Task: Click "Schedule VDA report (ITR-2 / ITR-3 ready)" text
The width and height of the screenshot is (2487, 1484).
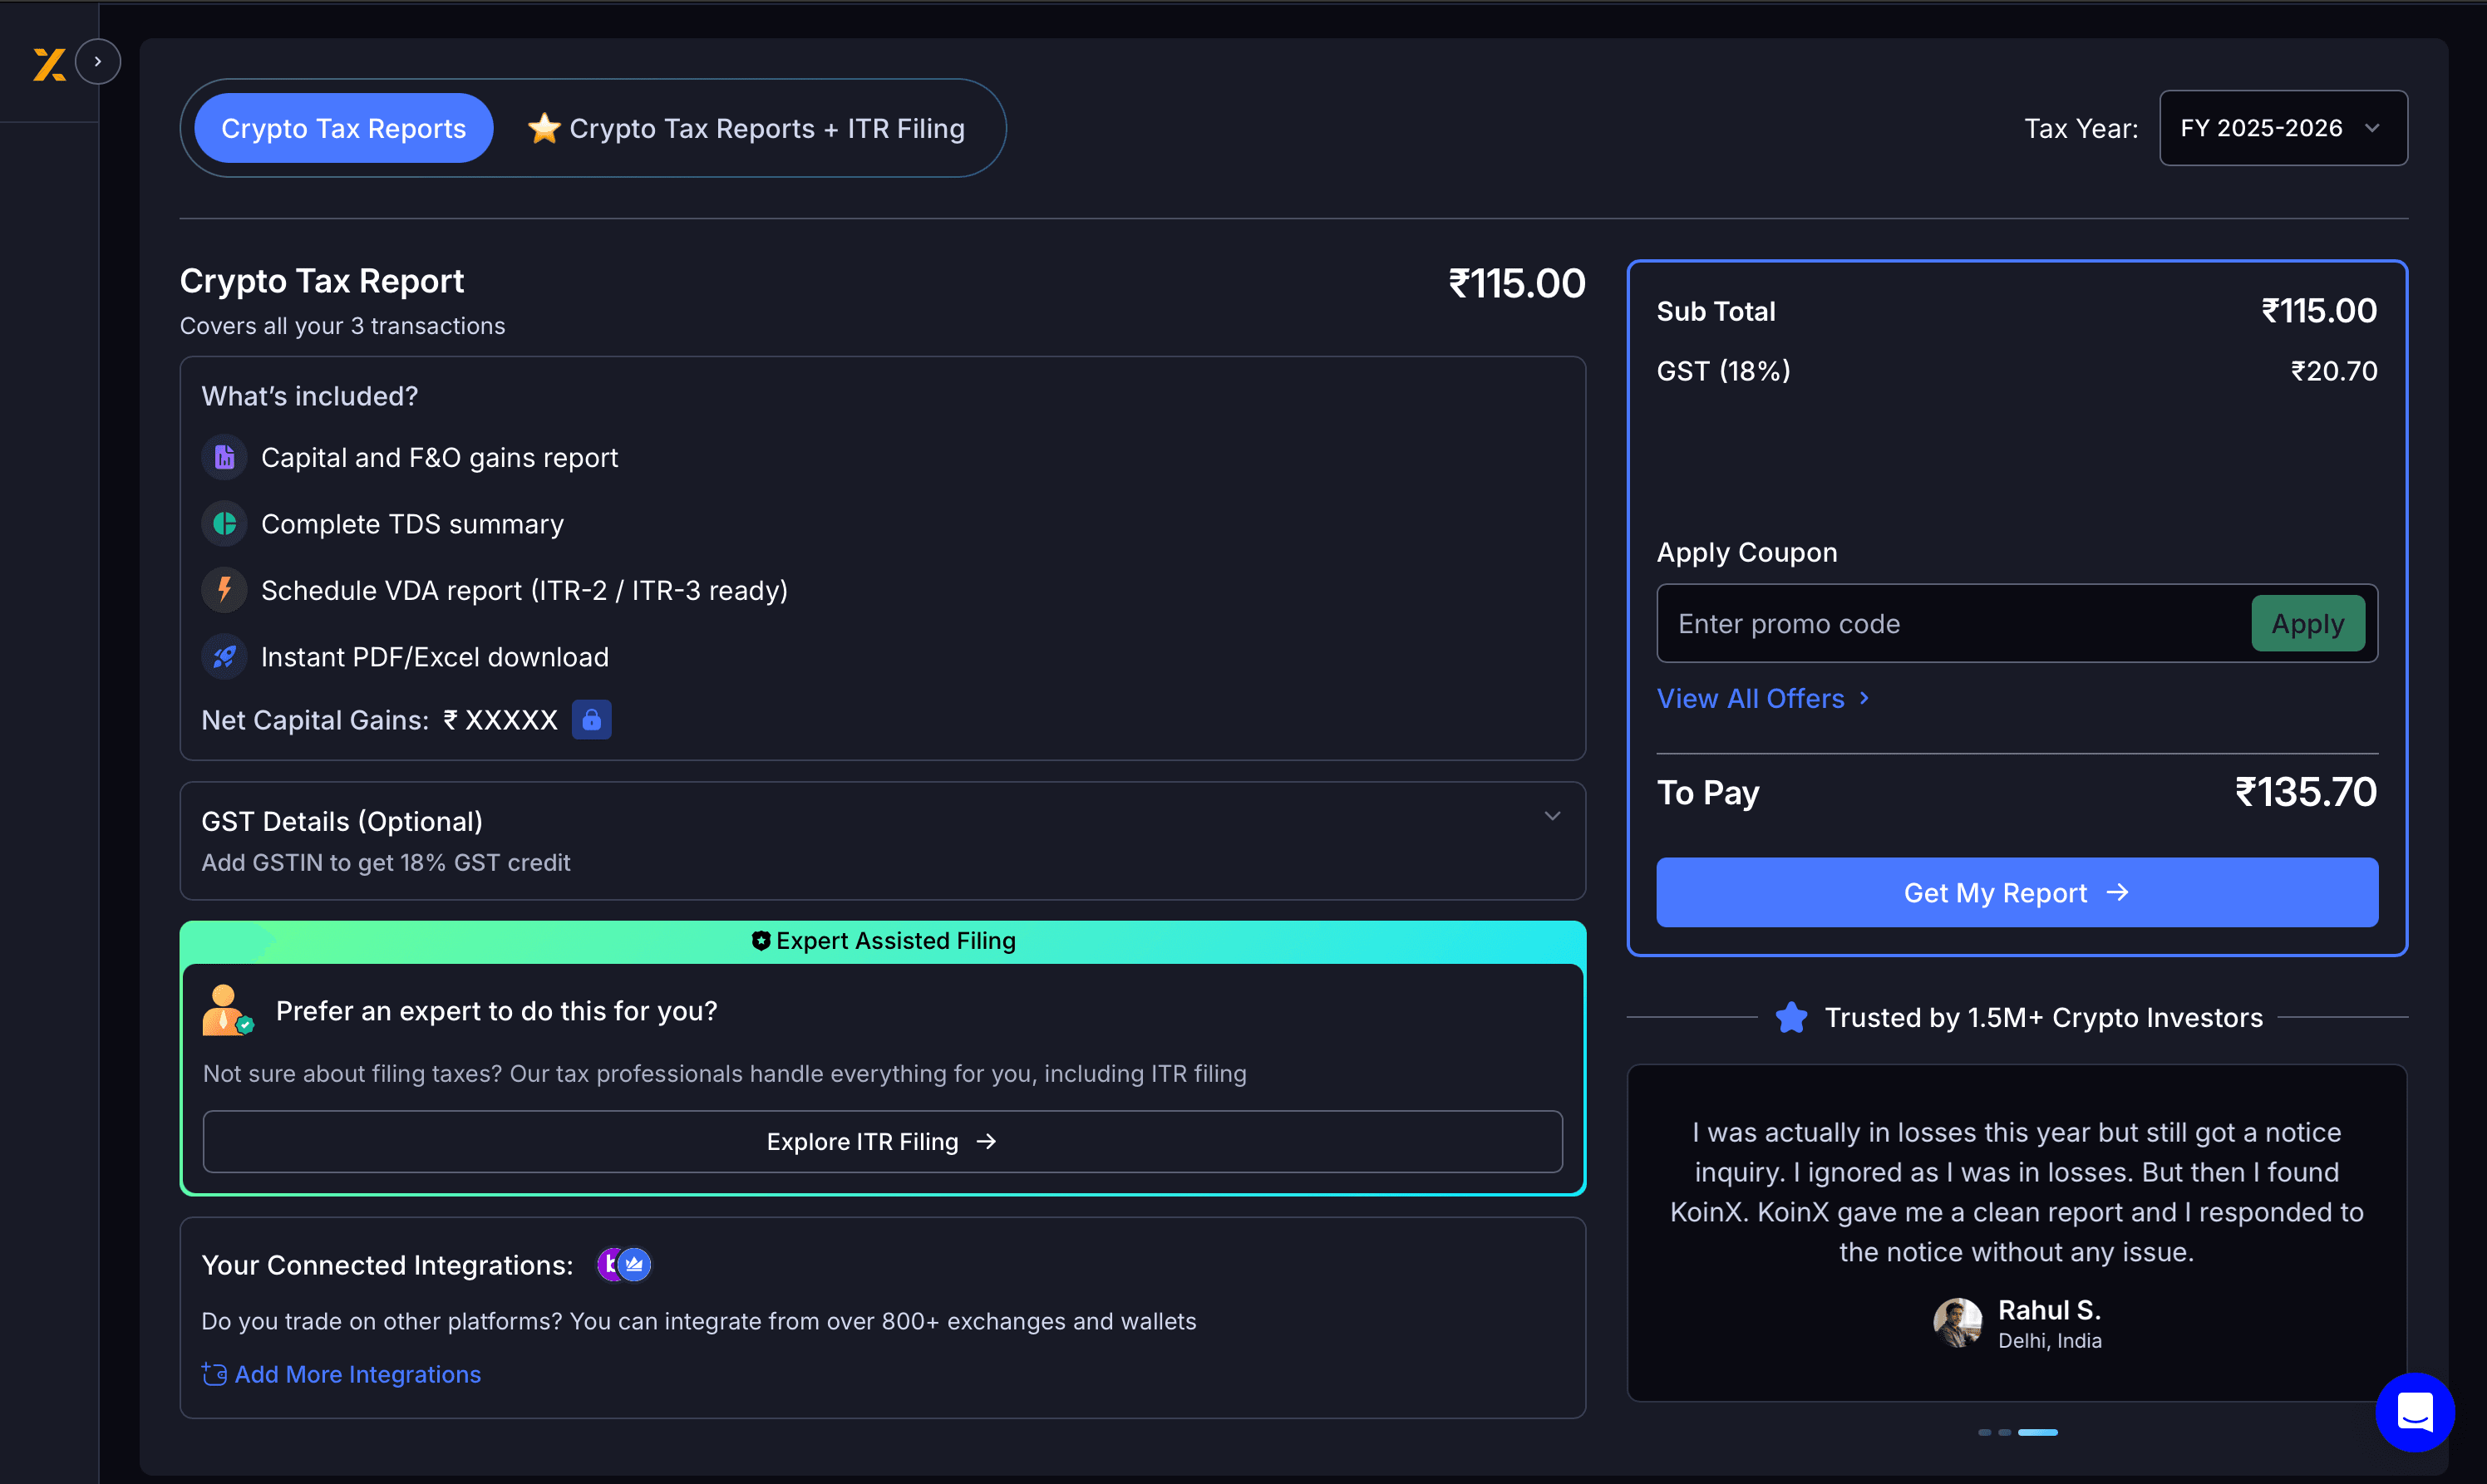Action: [x=524, y=591]
